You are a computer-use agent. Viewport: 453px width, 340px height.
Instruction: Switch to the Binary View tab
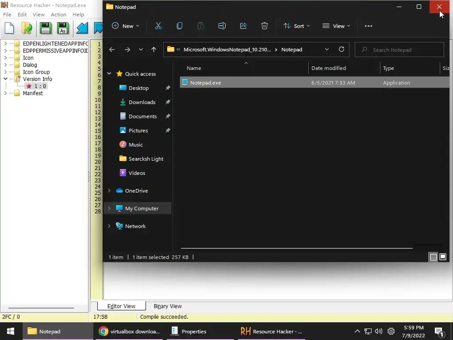coord(168,306)
